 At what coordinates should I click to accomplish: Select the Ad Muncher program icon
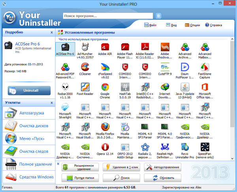pos(85,48)
